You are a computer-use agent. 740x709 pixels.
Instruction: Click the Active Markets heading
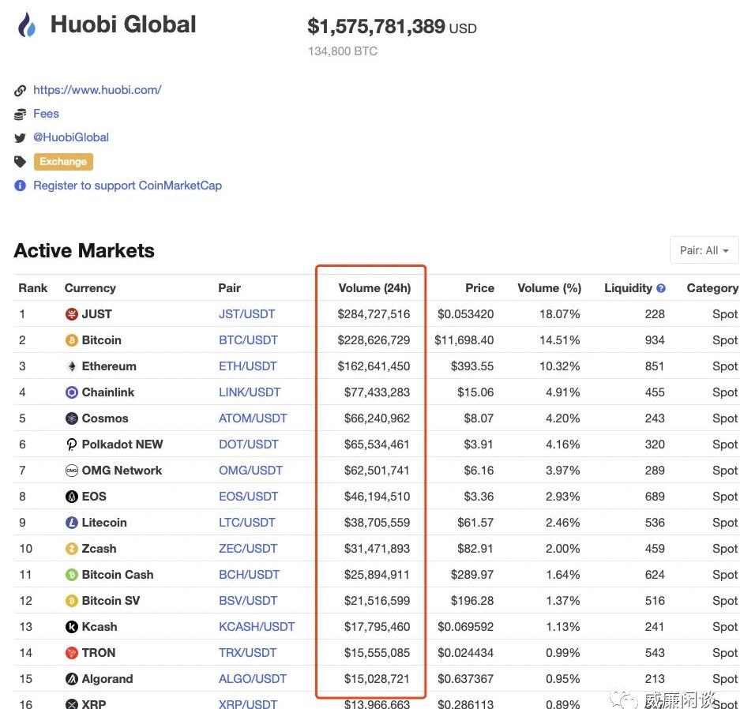click(84, 250)
